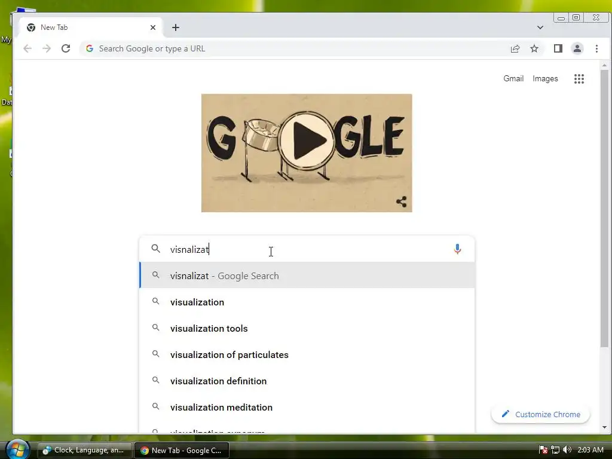Click the security flag icon in system tray
Viewport: 612px width, 459px height.
(x=543, y=450)
